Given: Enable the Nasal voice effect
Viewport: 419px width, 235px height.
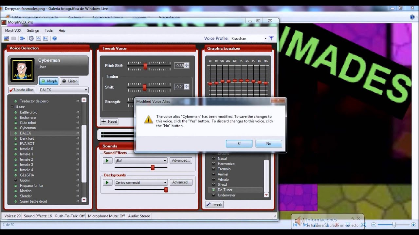Looking at the screenshot, I should tap(213, 159).
